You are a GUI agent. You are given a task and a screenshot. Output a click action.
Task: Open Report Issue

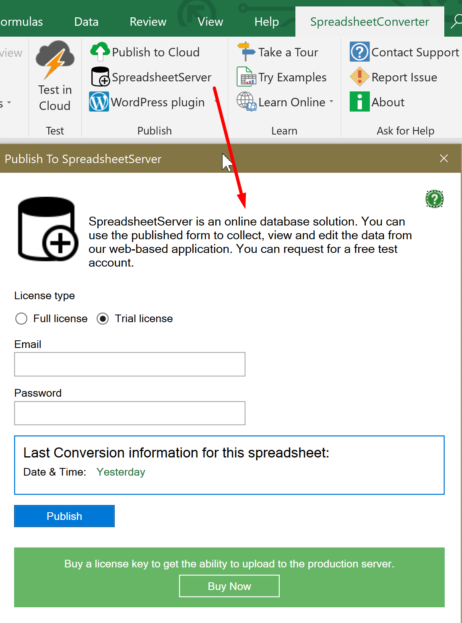point(359,77)
